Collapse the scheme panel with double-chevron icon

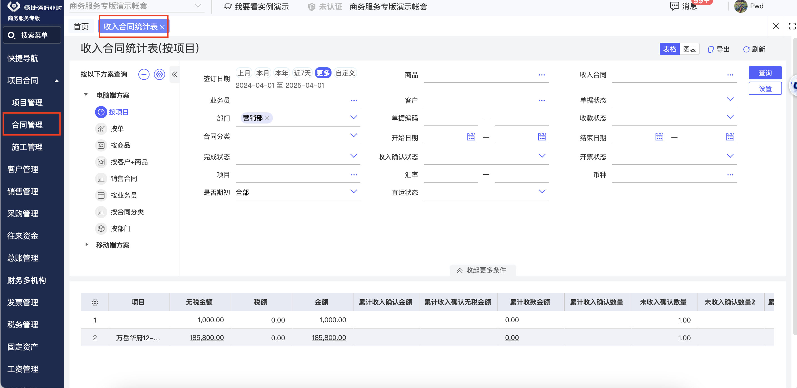[x=175, y=74]
